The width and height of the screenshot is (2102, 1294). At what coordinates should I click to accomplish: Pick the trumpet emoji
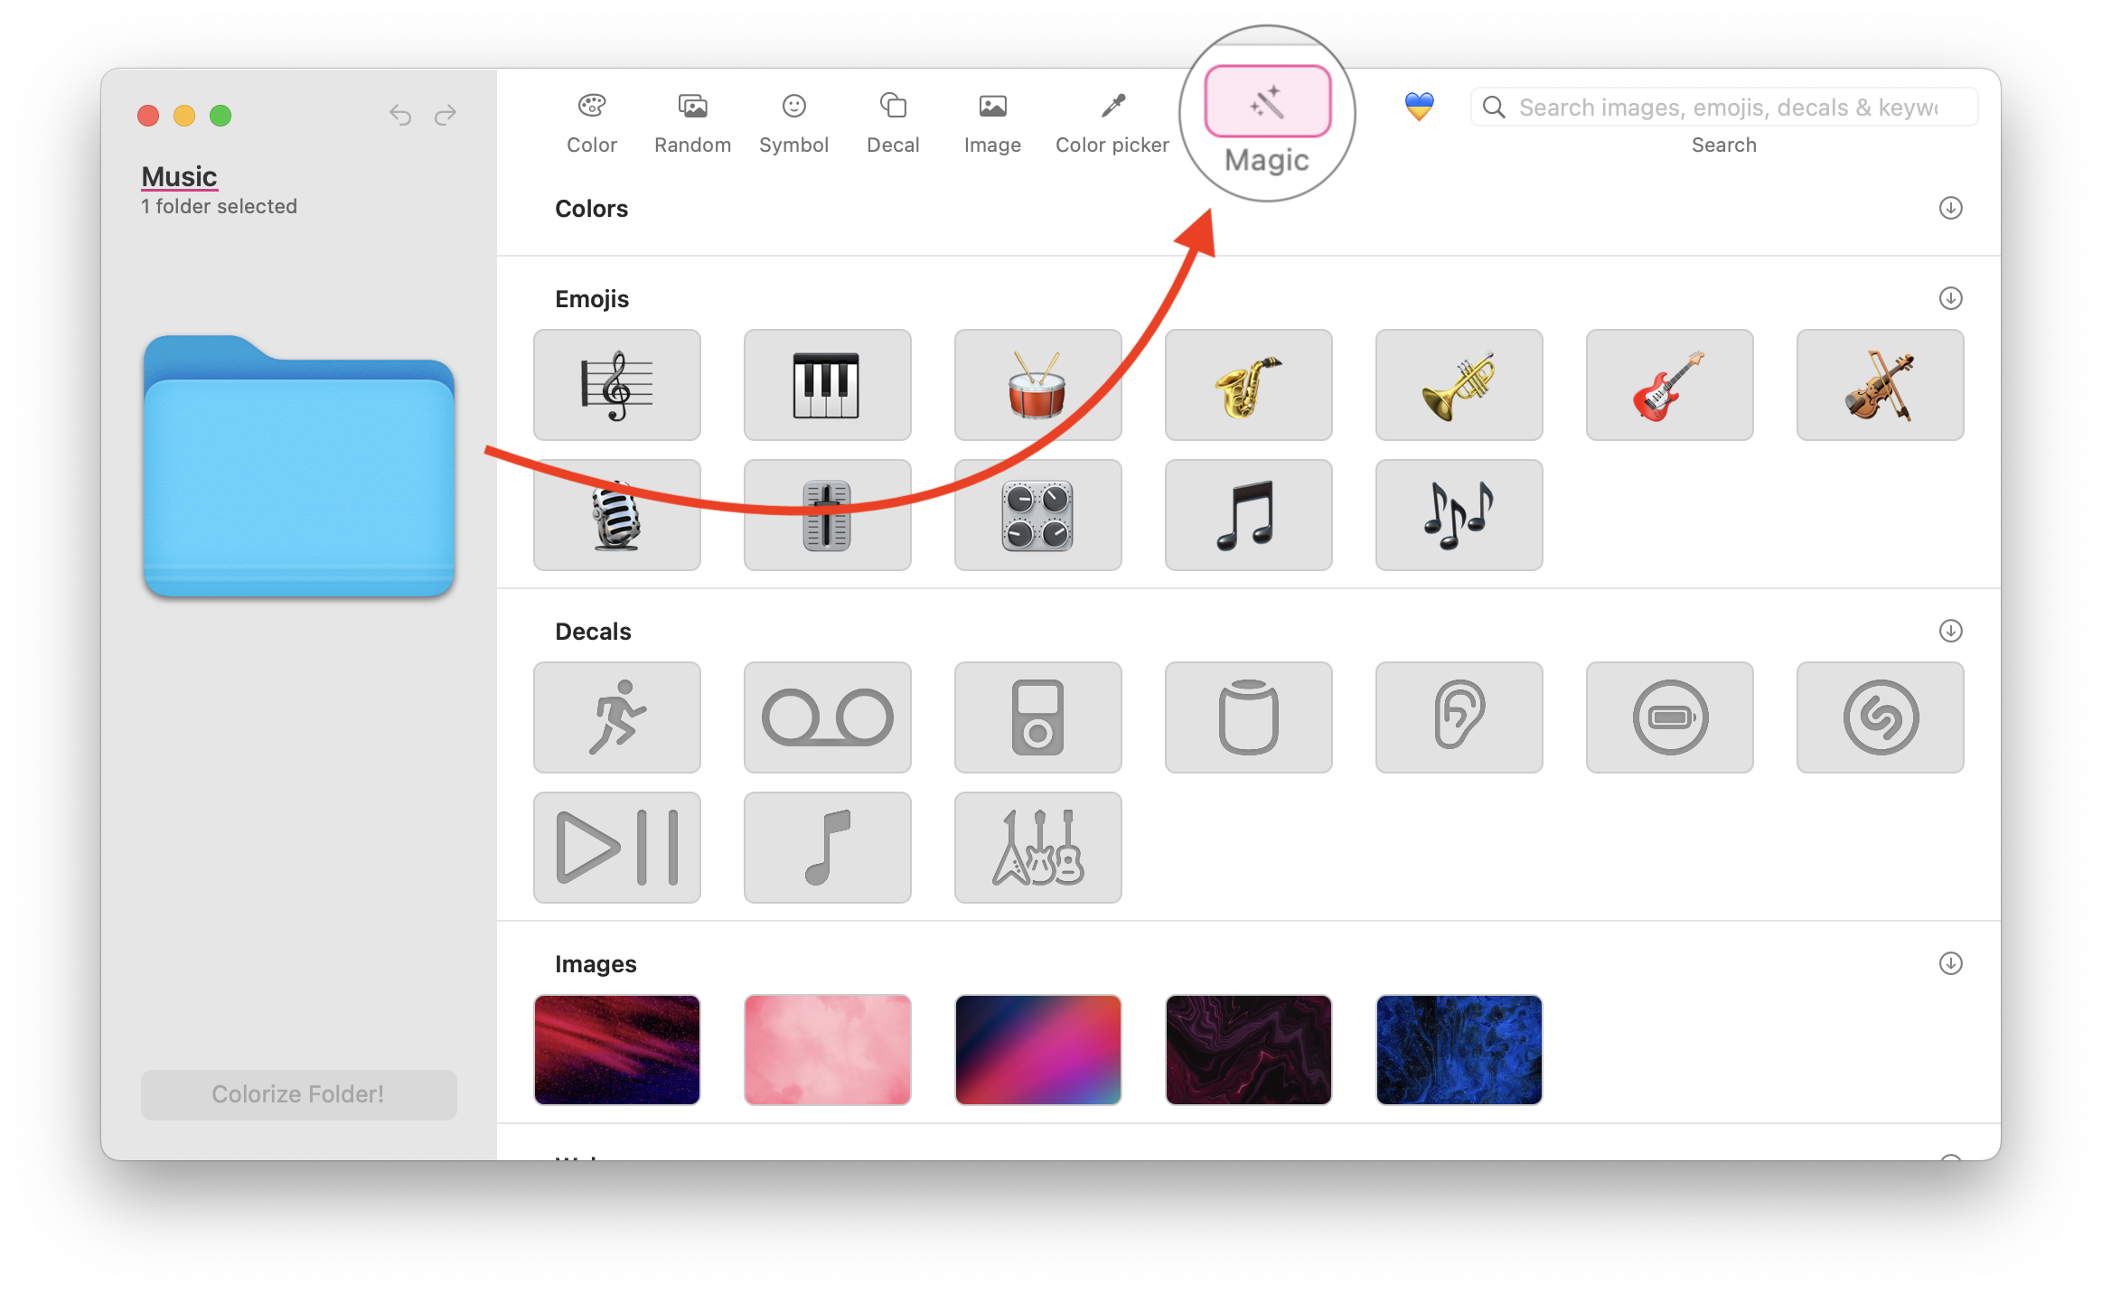1459,385
